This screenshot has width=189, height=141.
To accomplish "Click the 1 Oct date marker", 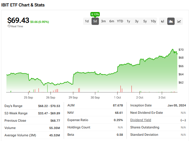I will coord(117,97).
